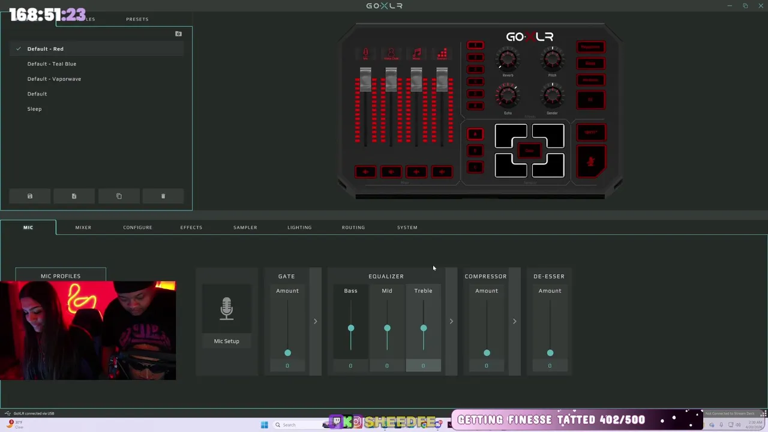This screenshot has width=768, height=432.
Task: Click the Bass equalizer slider handle
Action: [x=351, y=328]
